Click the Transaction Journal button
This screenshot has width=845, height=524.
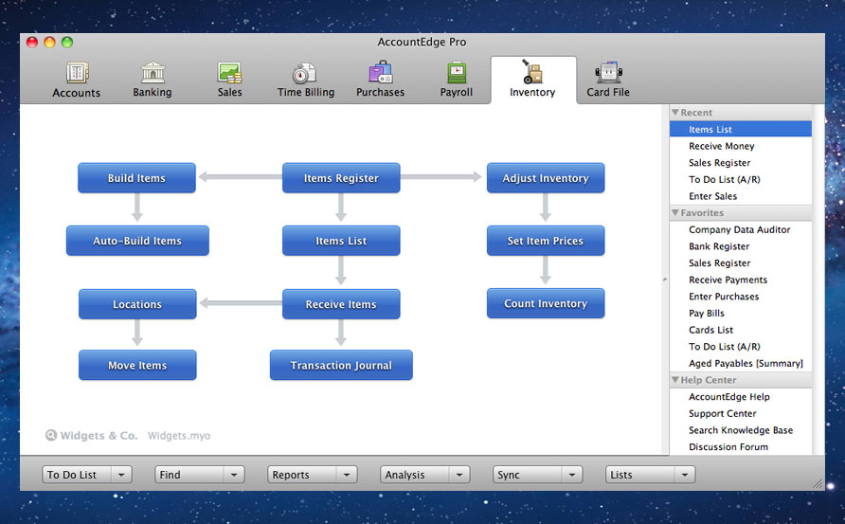(x=341, y=365)
